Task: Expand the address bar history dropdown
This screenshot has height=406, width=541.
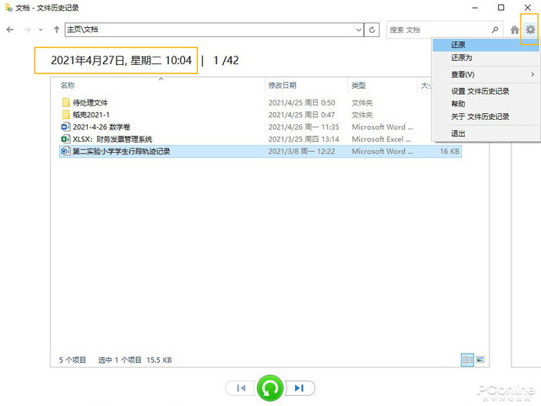Action: pyautogui.click(x=358, y=30)
